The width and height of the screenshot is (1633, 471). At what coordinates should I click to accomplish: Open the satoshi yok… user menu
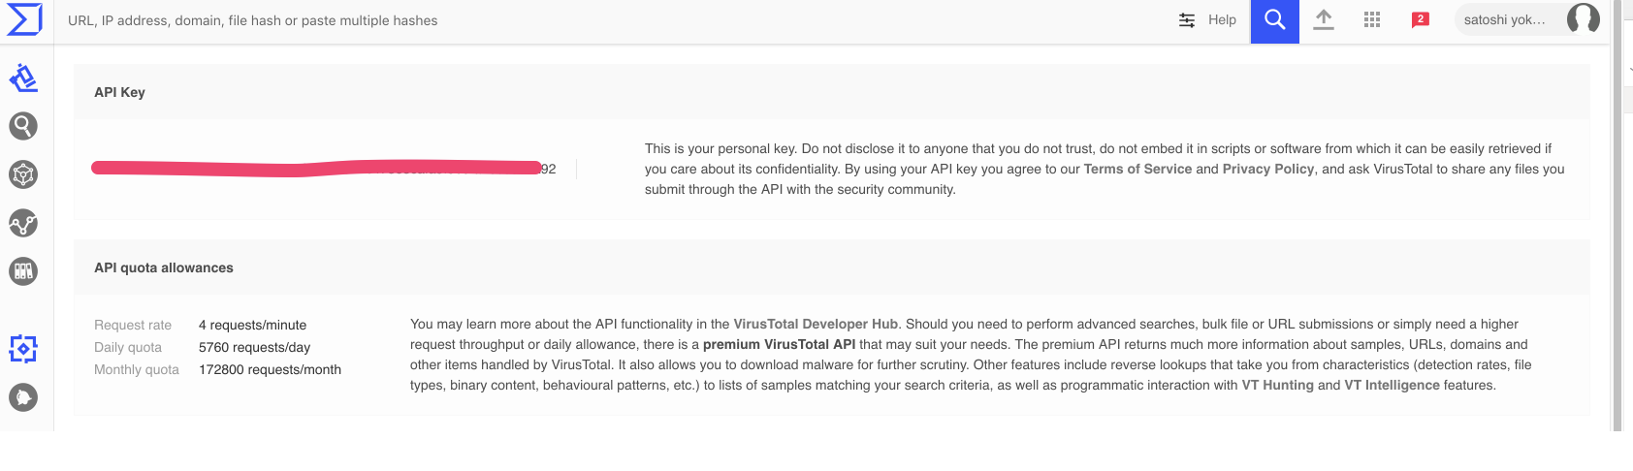(x=1527, y=19)
